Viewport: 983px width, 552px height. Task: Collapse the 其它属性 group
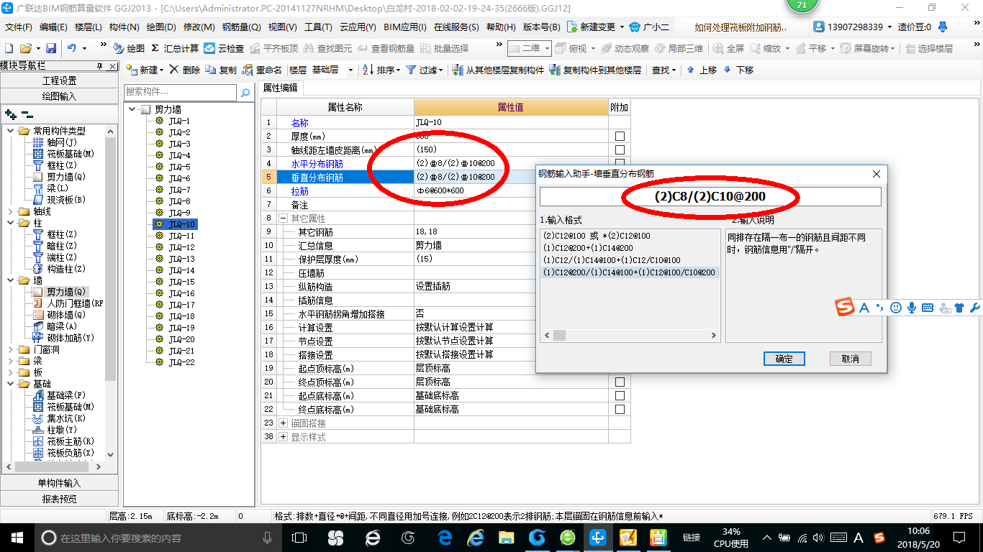point(284,218)
